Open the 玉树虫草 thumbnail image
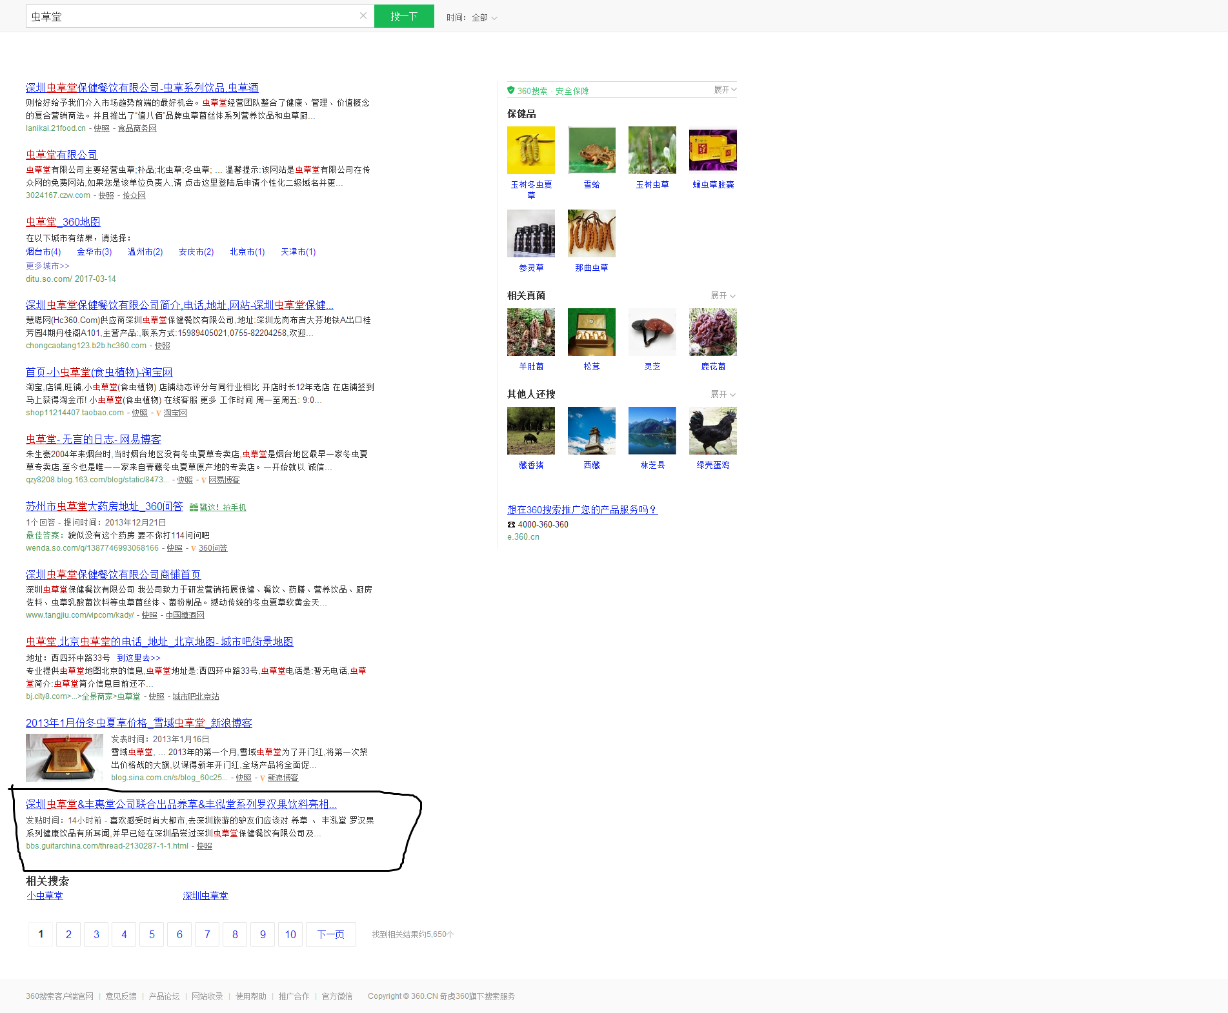This screenshot has height=1013, width=1228. 652,150
